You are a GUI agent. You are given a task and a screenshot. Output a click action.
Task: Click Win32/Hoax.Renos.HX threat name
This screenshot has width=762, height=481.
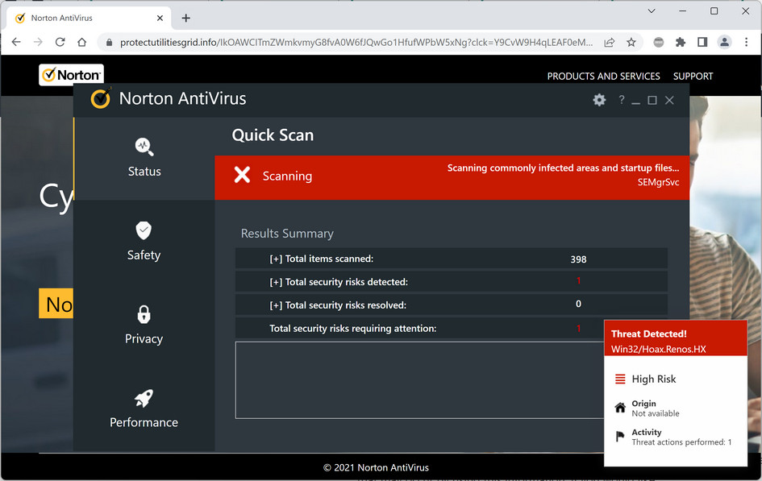[x=659, y=349]
